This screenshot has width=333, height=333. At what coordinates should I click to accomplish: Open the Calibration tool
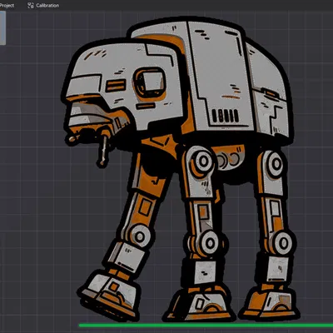[43, 5]
